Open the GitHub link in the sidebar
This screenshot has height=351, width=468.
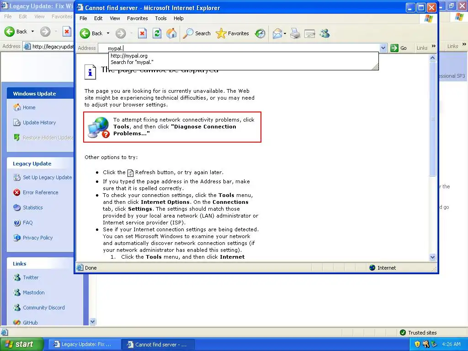tap(31, 323)
